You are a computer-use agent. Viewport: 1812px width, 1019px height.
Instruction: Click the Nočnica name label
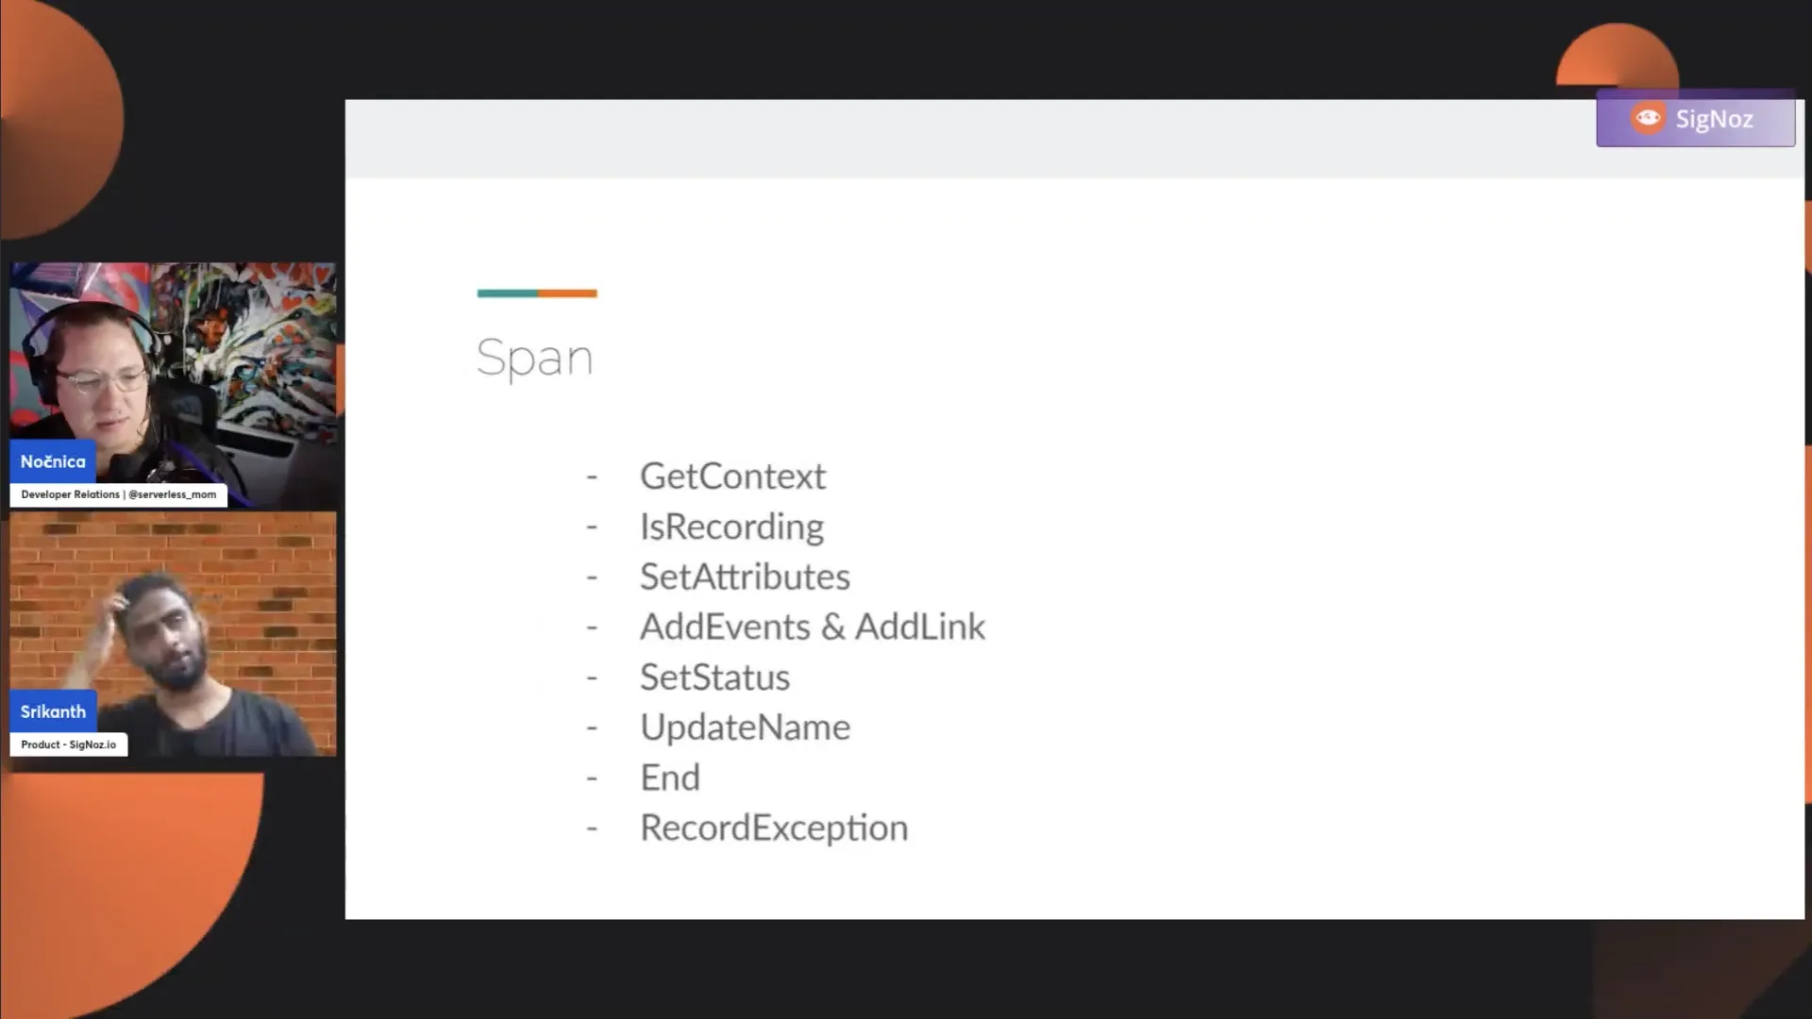pos(53,461)
